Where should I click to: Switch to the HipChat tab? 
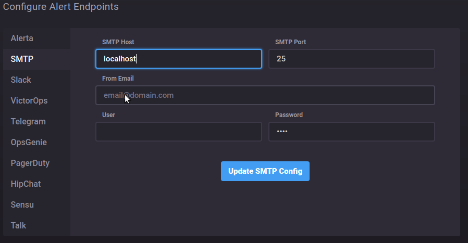(x=26, y=184)
